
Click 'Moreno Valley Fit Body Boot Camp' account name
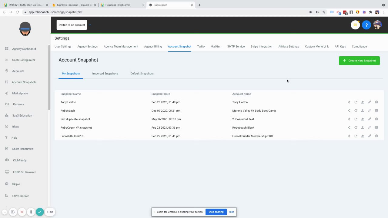[x=254, y=111]
